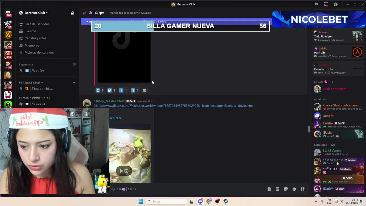Click the schizzer author link in embed
This screenshot has height=206, width=366.
pos(116,118)
